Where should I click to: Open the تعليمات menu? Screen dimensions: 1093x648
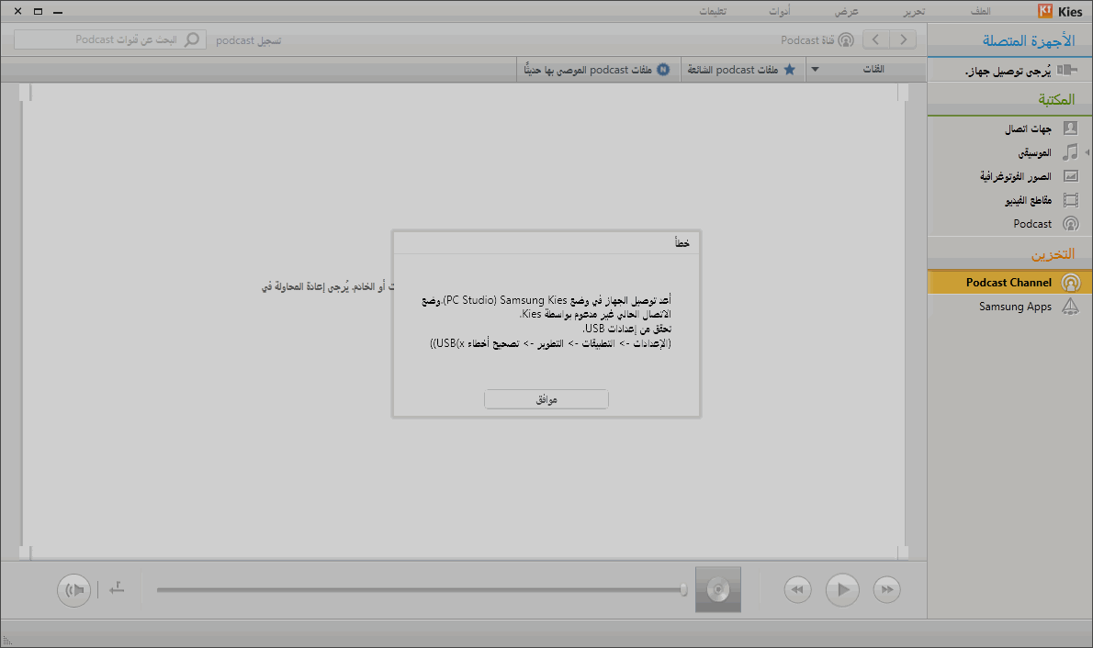(x=713, y=11)
